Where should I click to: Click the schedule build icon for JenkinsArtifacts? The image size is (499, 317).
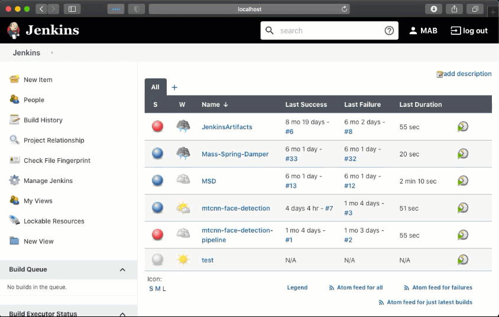click(463, 126)
